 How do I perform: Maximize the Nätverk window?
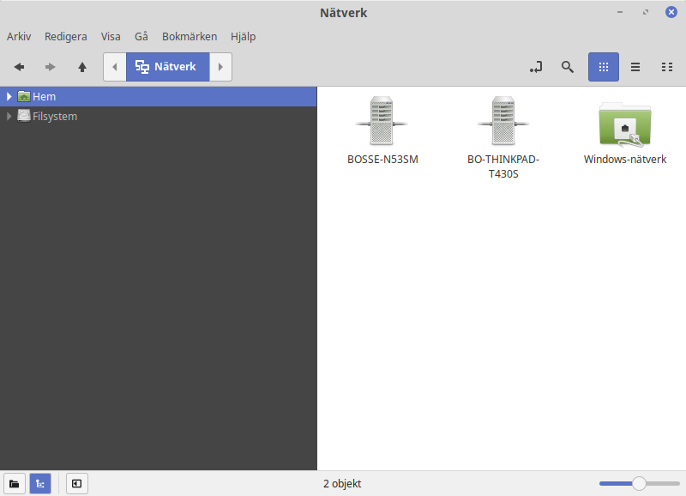coord(646,12)
